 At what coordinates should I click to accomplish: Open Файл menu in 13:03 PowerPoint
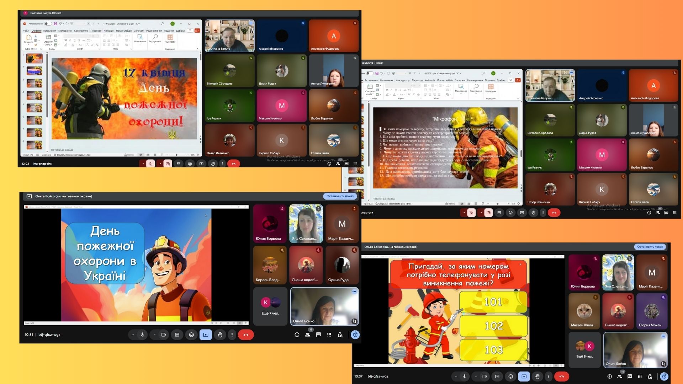click(26, 31)
